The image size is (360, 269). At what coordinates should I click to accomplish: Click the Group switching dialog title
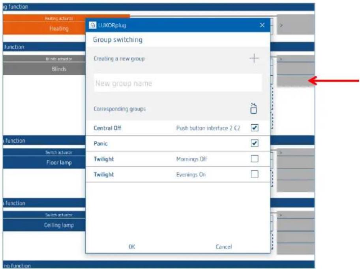118,40
